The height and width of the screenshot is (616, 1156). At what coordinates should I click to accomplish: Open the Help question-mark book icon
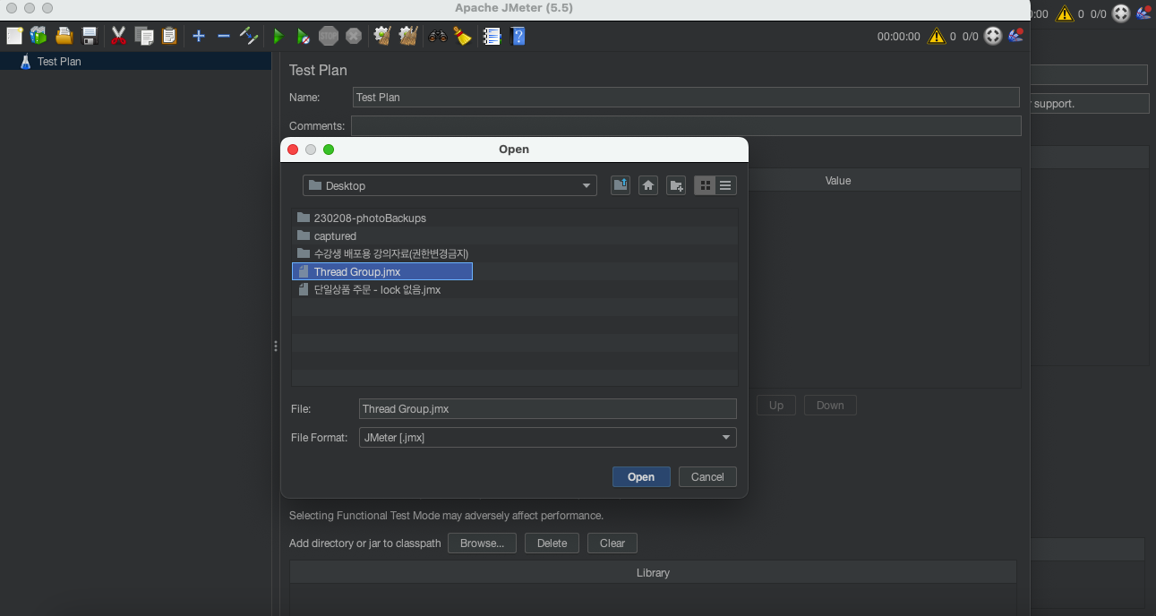tap(518, 36)
